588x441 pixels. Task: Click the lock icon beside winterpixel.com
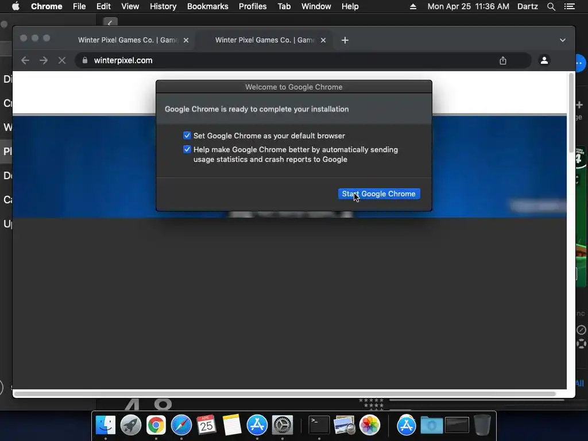click(85, 60)
